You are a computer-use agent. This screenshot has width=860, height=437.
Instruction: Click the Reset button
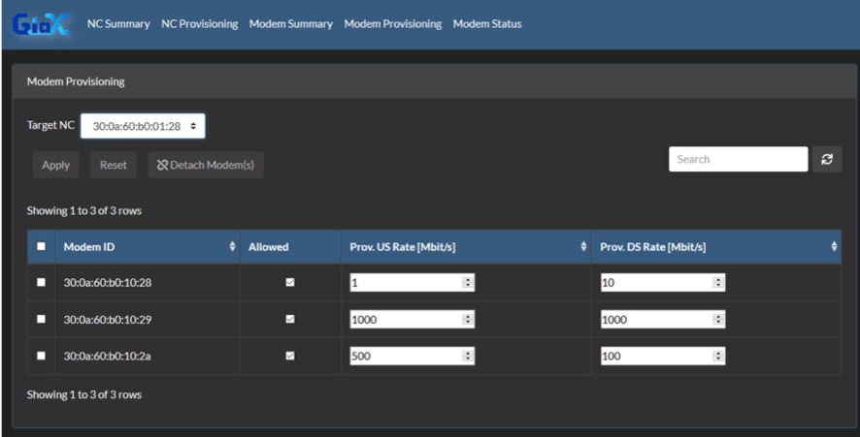pos(114,165)
